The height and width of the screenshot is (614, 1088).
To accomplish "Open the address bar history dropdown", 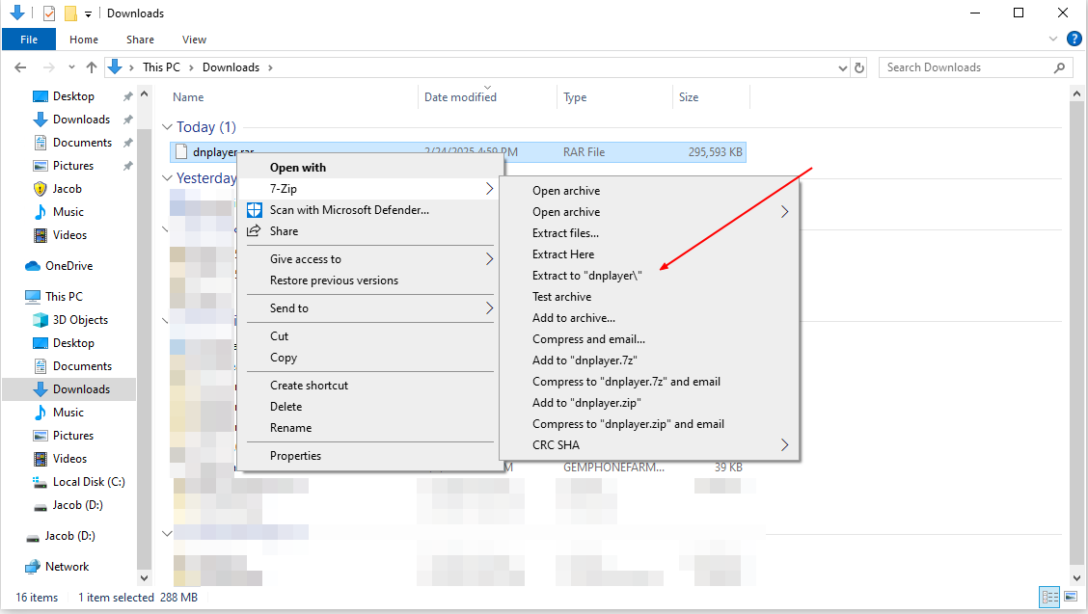I will (843, 68).
